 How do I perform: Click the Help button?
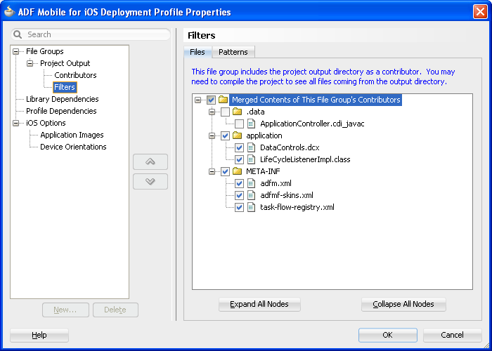(x=39, y=335)
